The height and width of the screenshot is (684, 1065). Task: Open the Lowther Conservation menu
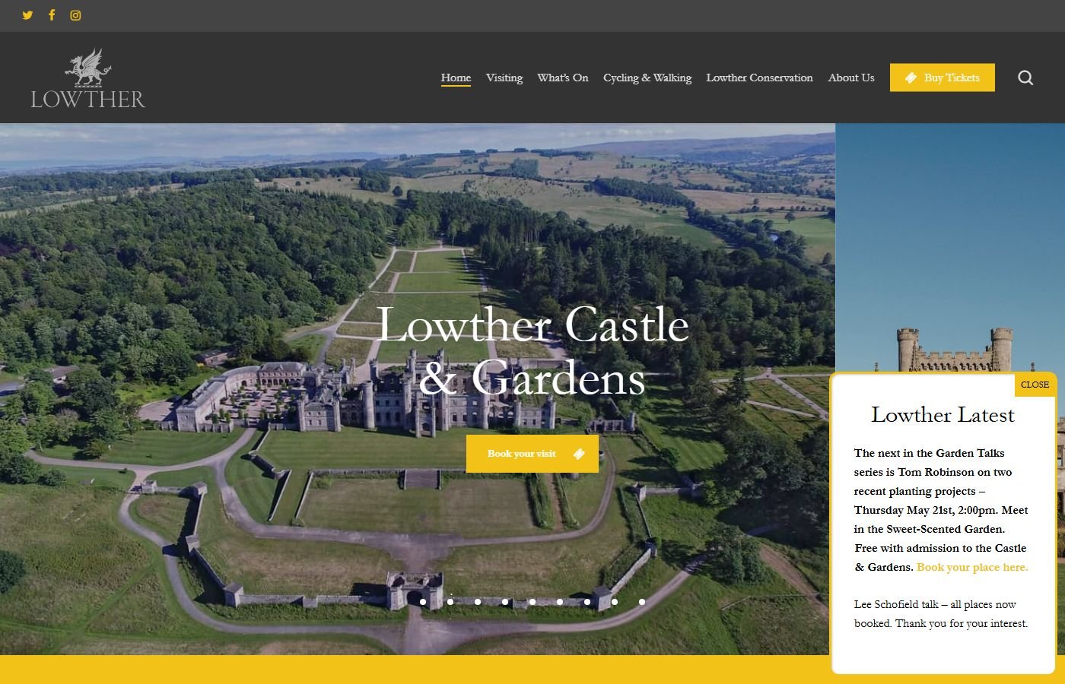(x=759, y=78)
